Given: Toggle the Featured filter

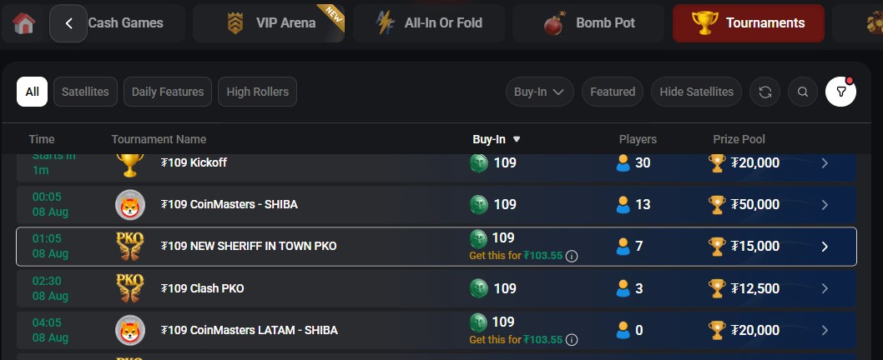Looking at the screenshot, I should [613, 92].
